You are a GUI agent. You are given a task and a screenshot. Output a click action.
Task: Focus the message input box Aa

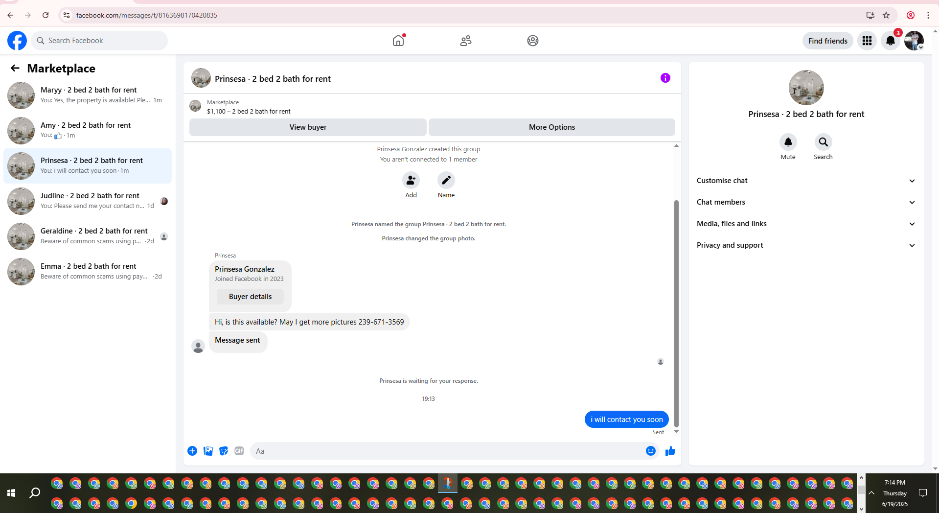pyautogui.click(x=448, y=451)
